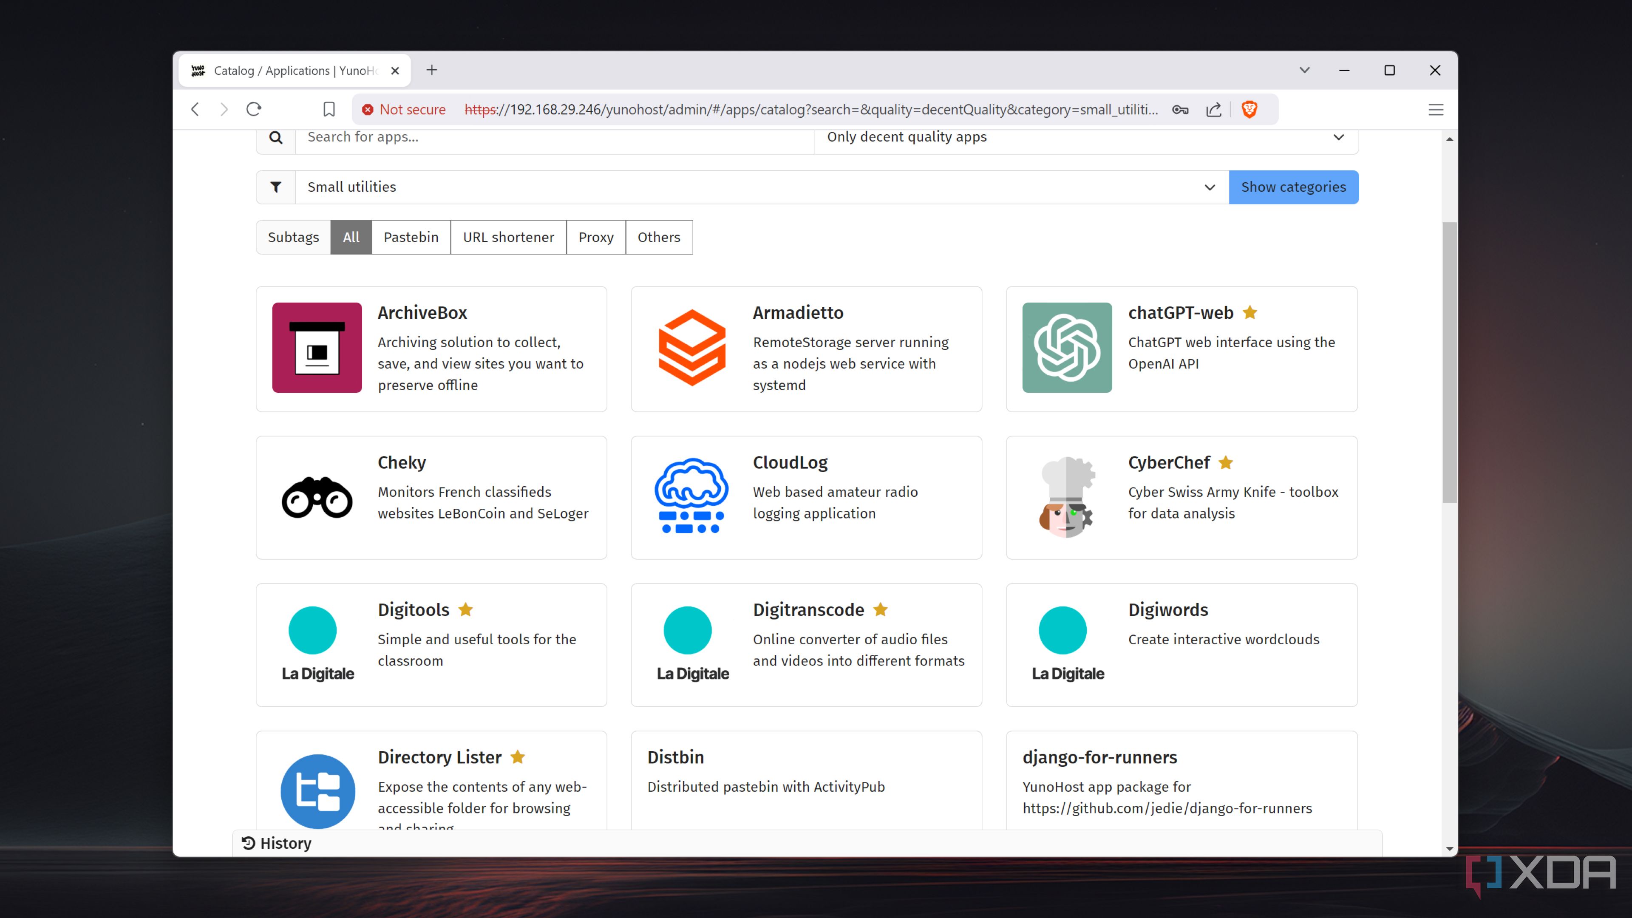The image size is (1632, 918).
Task: Click the Cheky binoculars icon
Action: click(x=317, y=497)
